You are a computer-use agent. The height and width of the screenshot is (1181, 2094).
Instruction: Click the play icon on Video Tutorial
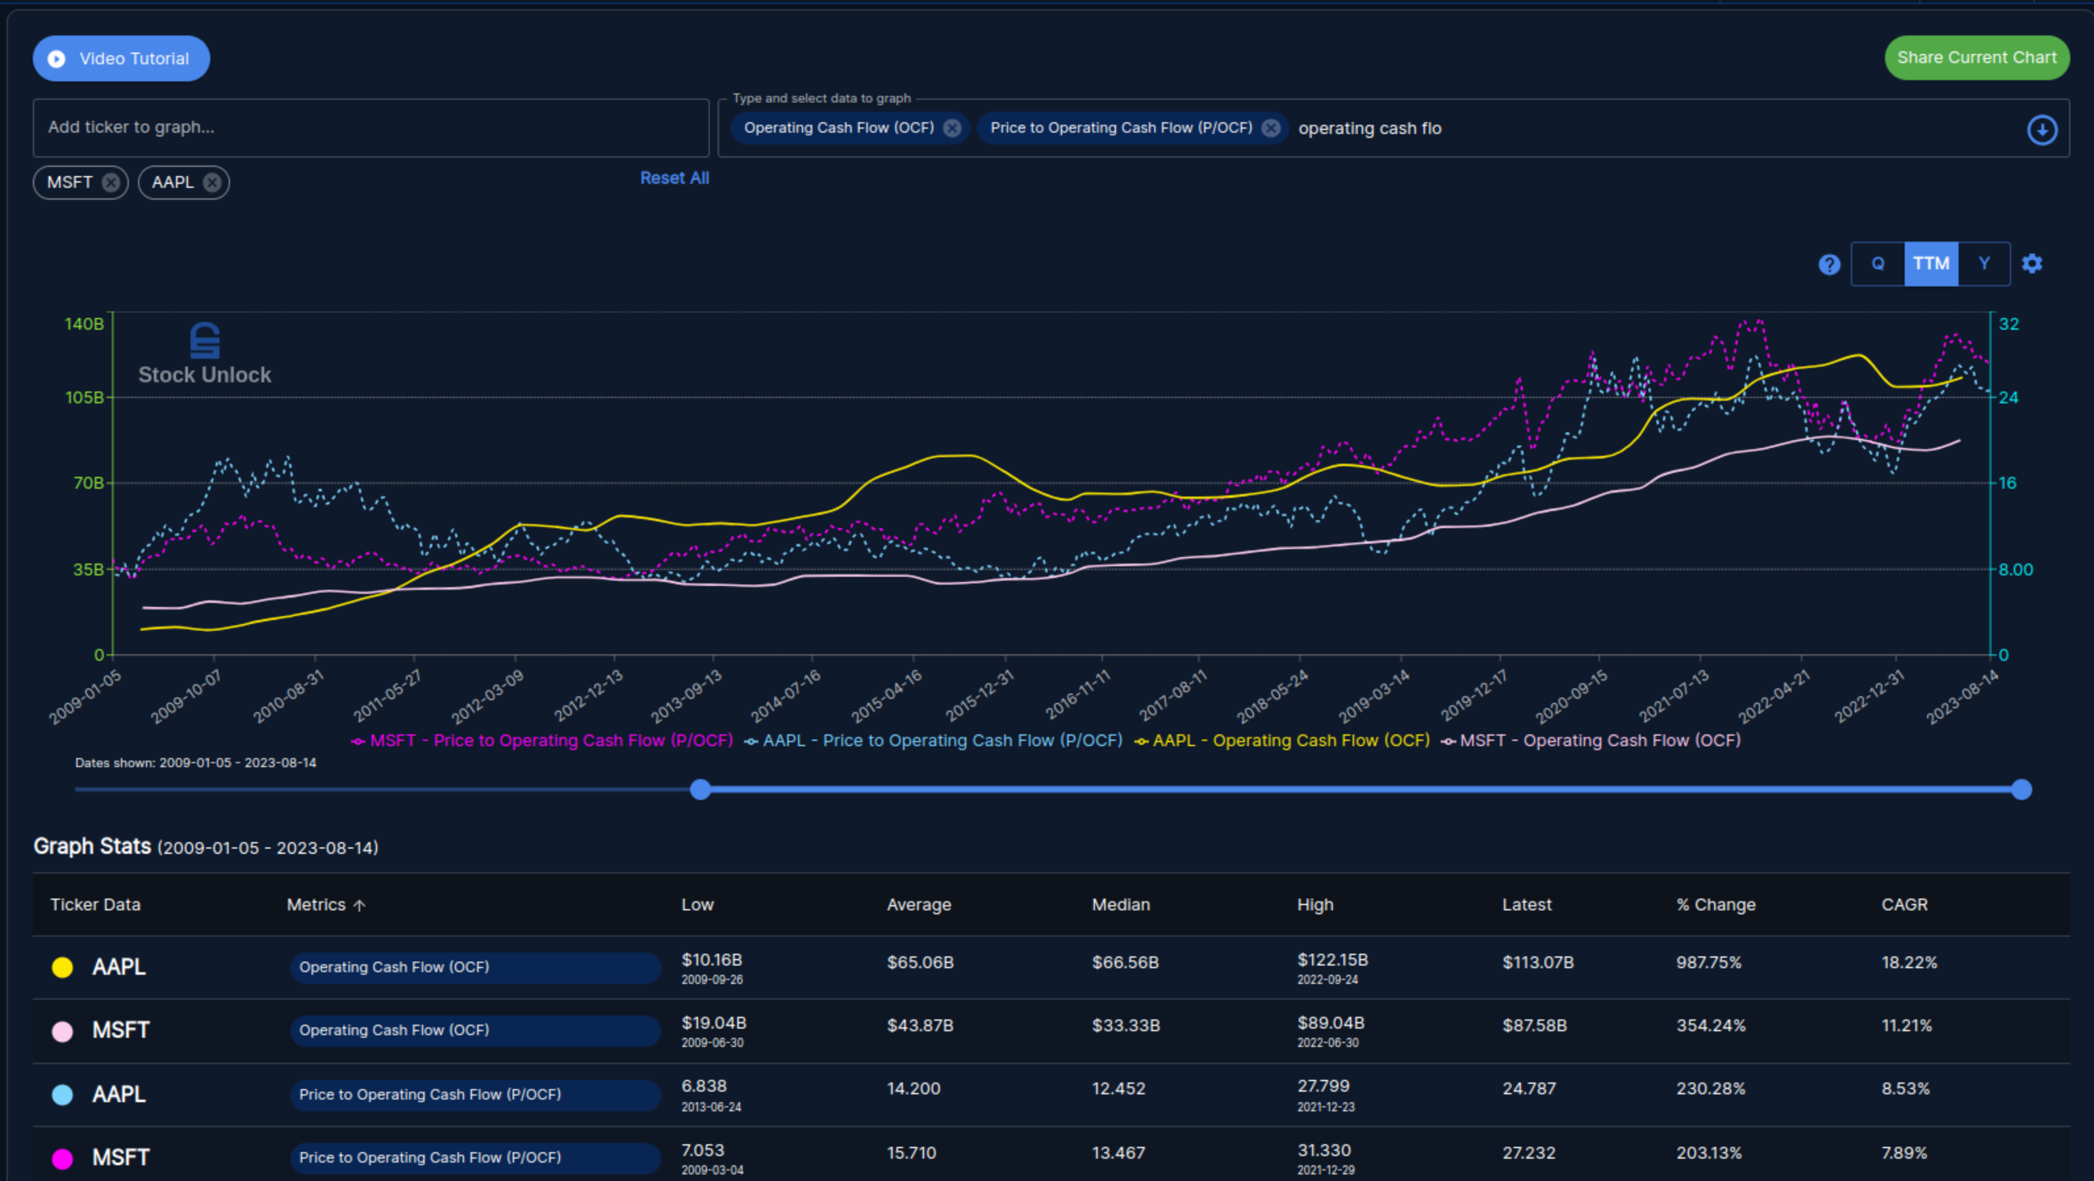tap(56, 58)
